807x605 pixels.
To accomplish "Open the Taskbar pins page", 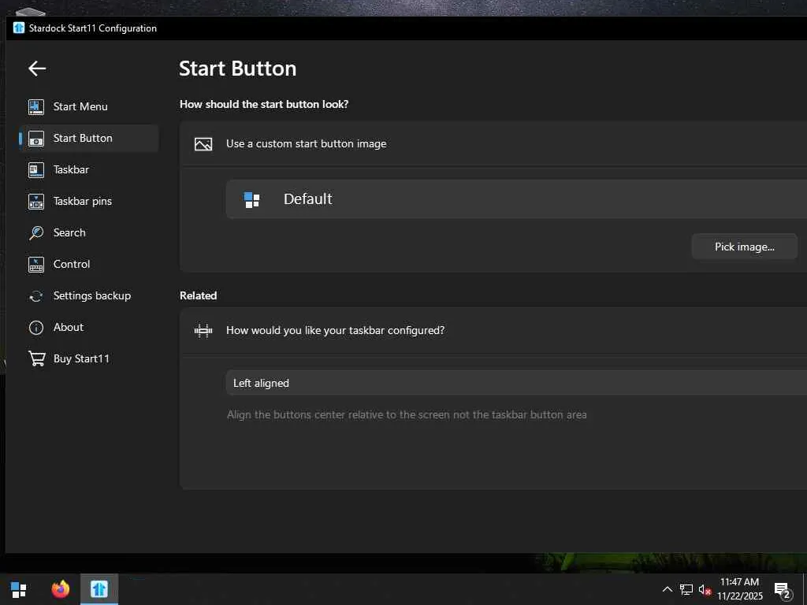I will 88,201.
